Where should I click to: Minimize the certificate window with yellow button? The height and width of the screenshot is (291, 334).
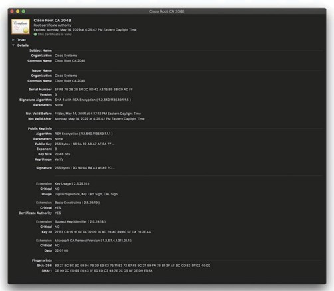tap(18, 11)
